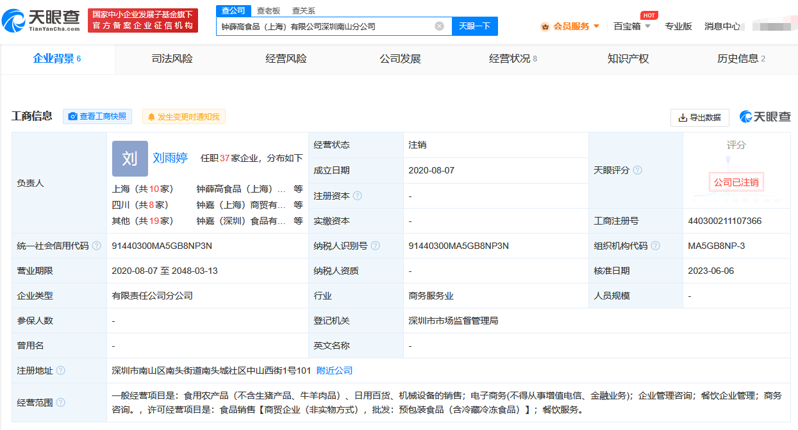798x430 pixels.
Task: Switch to the 查公司 search tab
Action: coord(234,11)
